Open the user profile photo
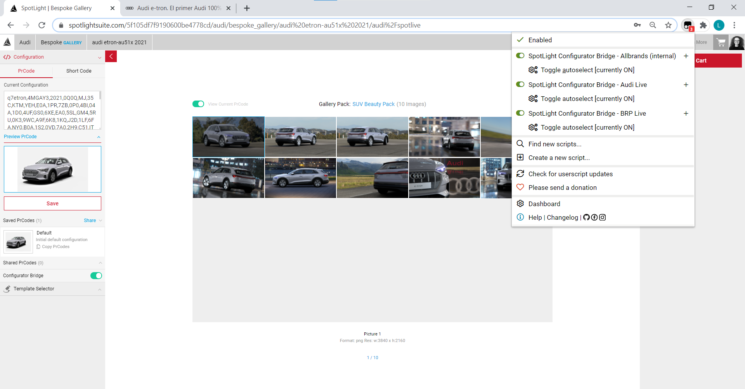 coord(736,42)
